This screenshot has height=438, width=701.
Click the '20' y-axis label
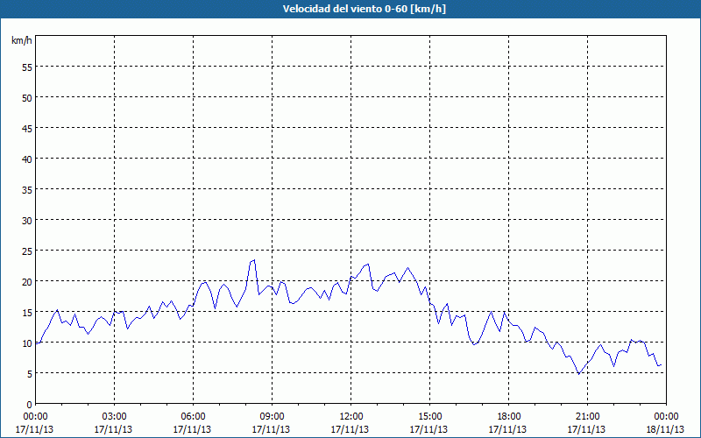click(x=27, y=281)
